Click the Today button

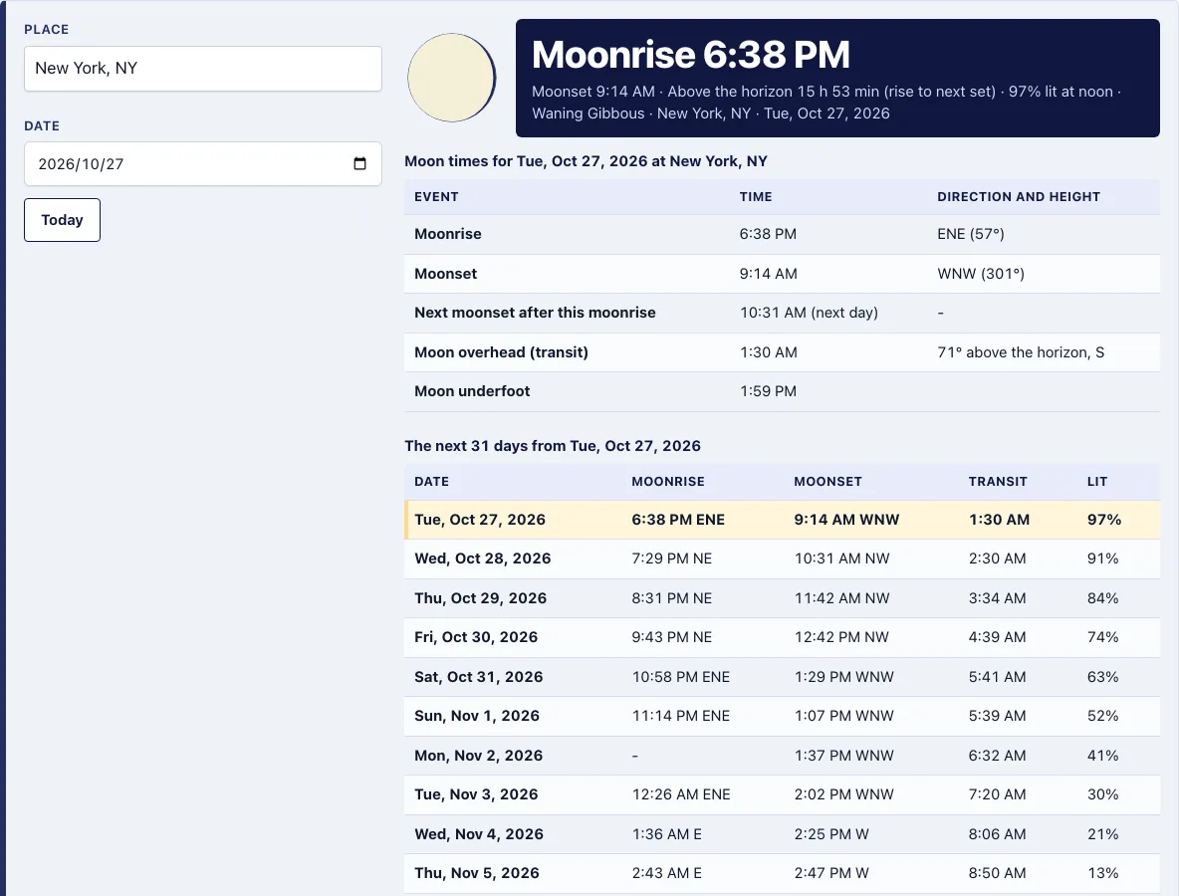point(62,220)
